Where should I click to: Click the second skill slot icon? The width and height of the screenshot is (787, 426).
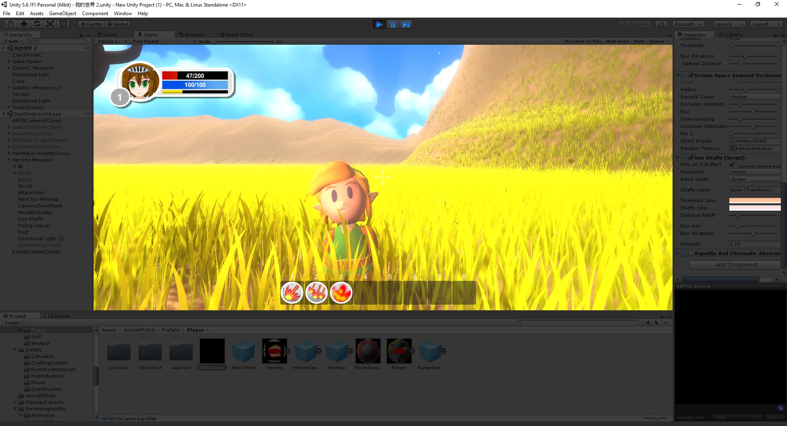coord(316,293)
